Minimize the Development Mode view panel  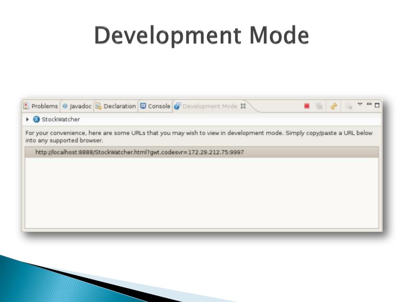(x=369, y=104)
